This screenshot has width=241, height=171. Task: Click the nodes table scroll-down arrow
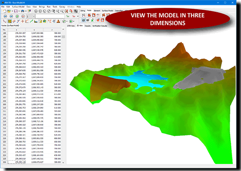(x=63, y=162)
